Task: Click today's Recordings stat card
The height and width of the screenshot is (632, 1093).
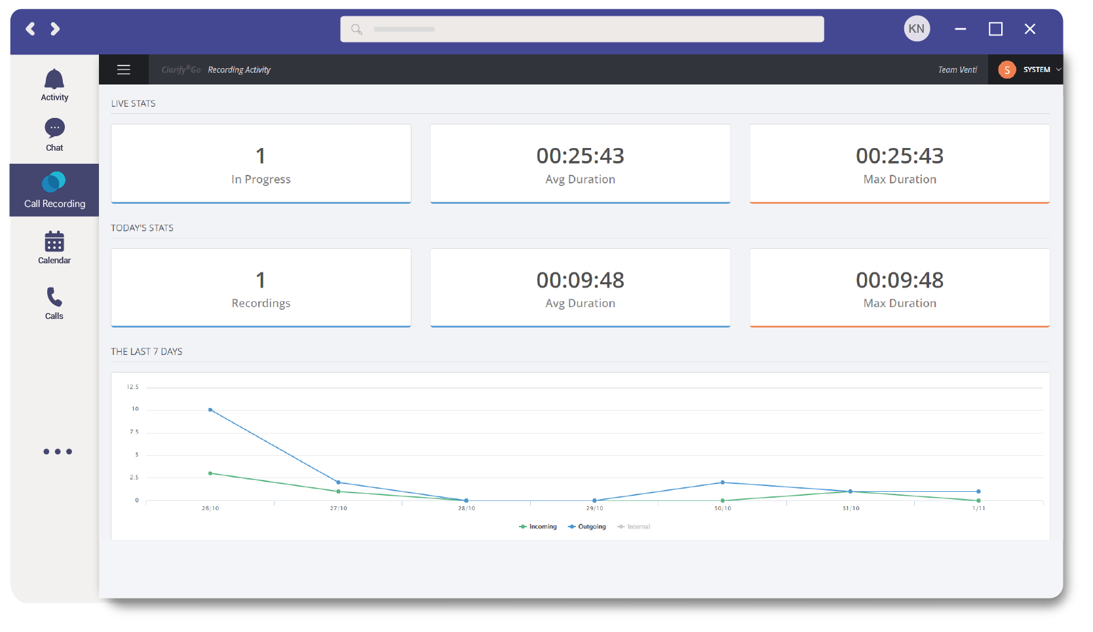Action: point(260,288)
